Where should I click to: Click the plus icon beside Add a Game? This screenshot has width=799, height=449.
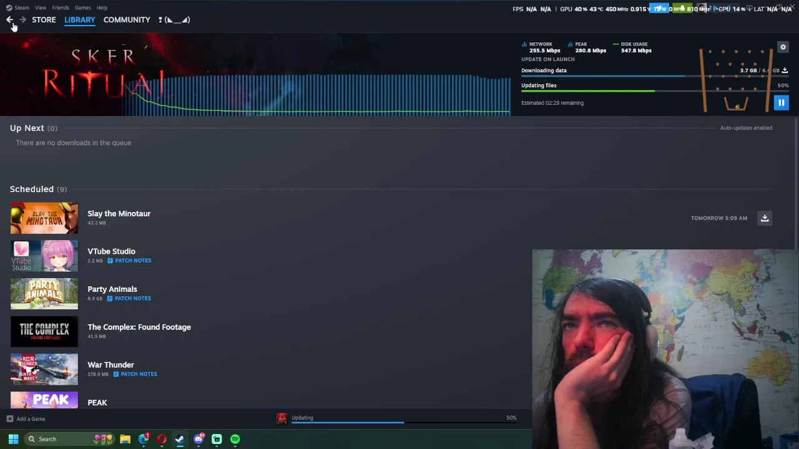point(10,419)
